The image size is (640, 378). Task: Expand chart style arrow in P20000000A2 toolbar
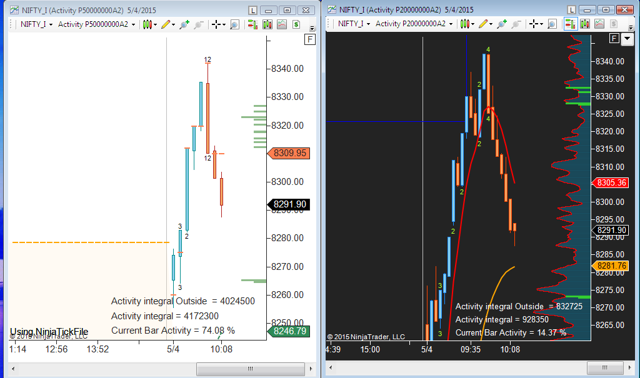click(472, 24)
